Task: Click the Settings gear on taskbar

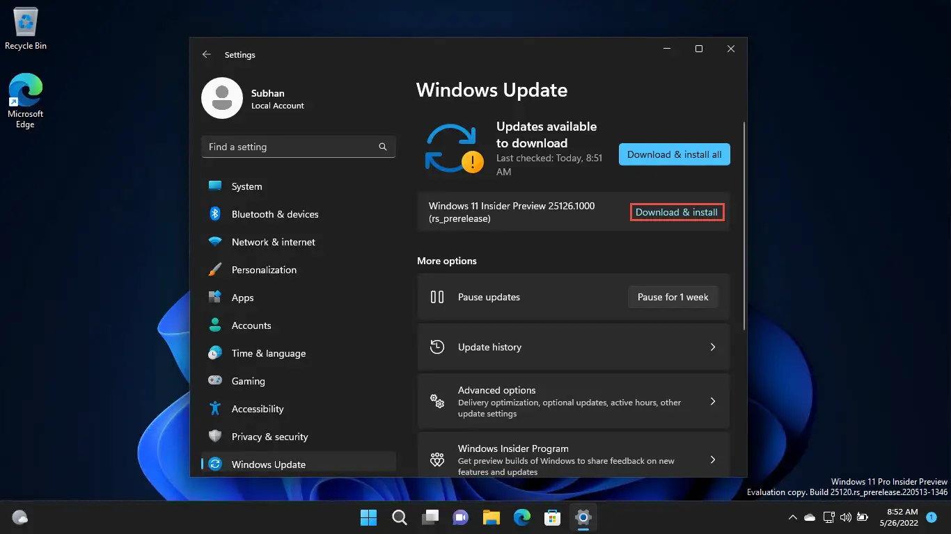Action: pos(583,517)
